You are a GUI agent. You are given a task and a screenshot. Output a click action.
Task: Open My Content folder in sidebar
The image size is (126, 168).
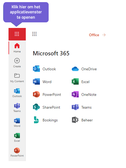(17, 78)
